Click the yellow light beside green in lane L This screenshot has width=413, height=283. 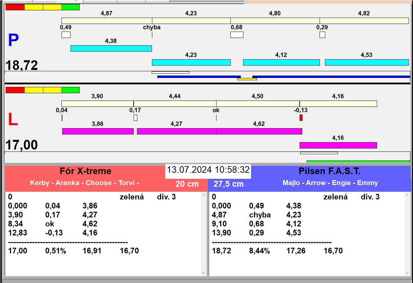pyautogui.click(x=53, y=90)
